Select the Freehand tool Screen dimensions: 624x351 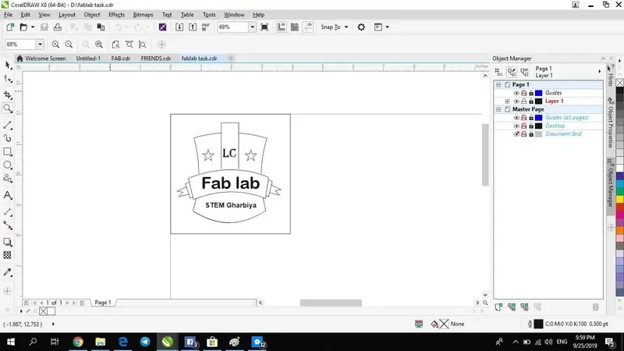[x=8, y=125]
